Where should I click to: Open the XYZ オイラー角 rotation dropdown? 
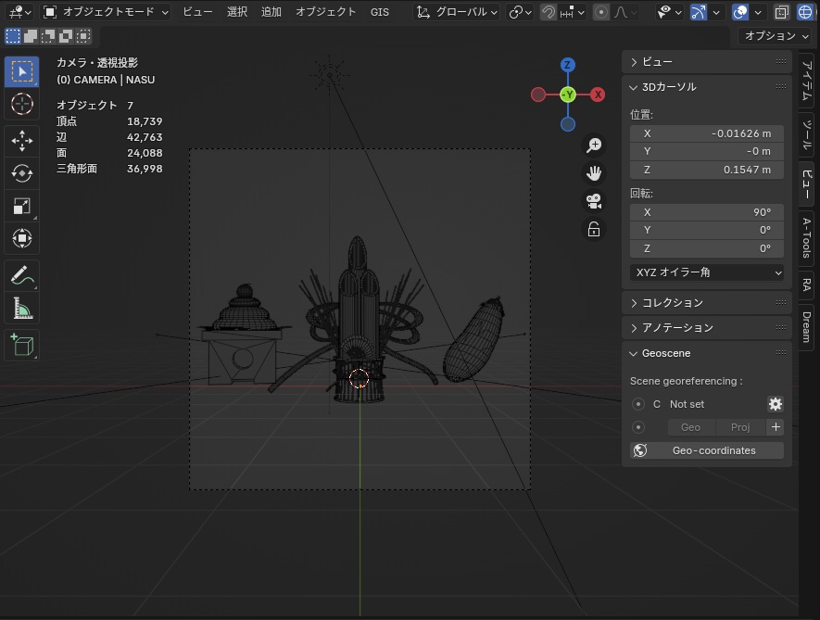click(x=706, y=272)
